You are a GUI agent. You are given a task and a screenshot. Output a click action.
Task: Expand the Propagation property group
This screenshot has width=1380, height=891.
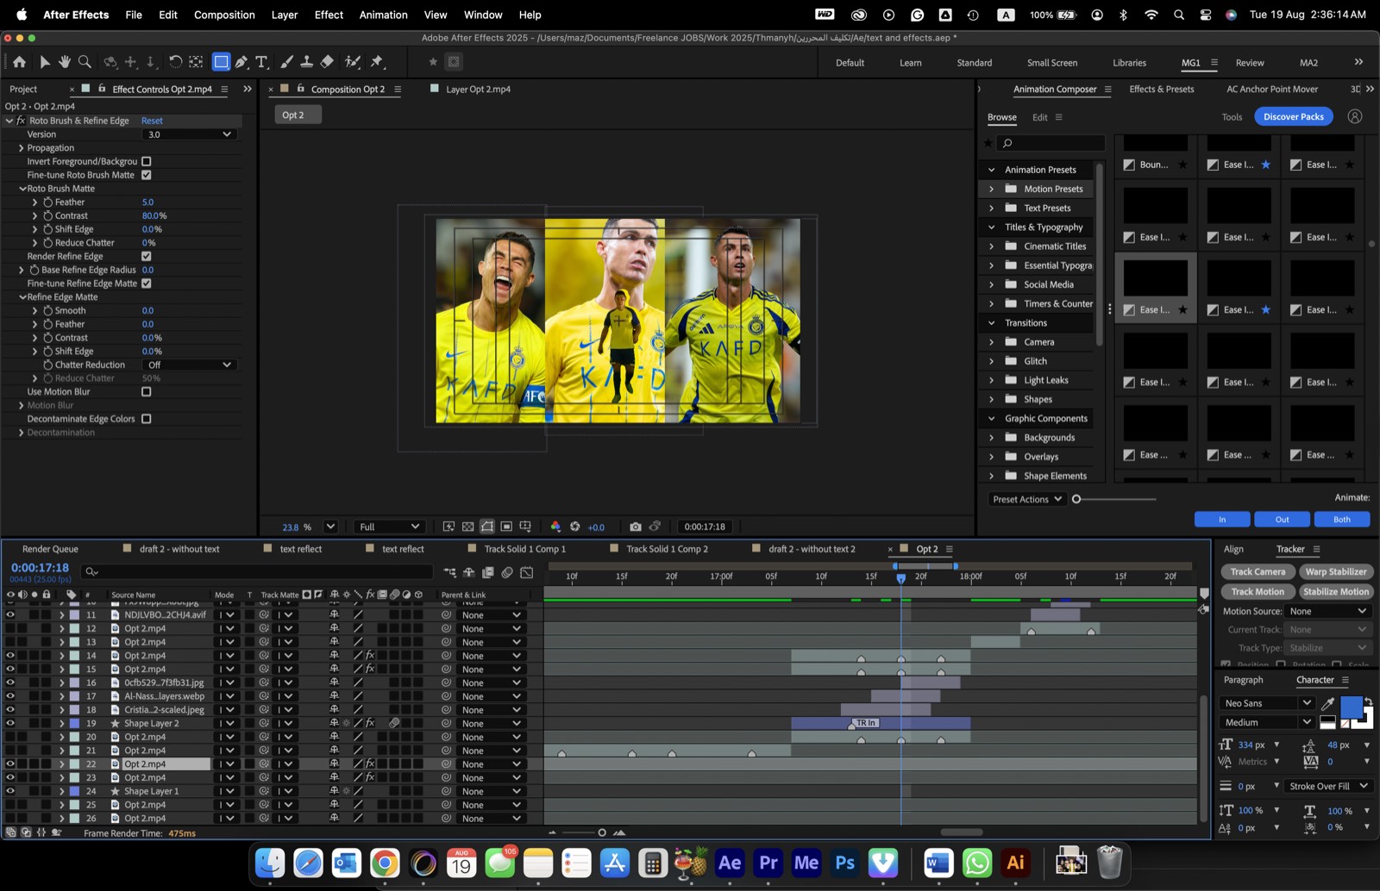tap(22, 148)
